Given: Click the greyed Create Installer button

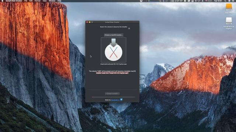Looking at the screenshot, I should point(112,93).
